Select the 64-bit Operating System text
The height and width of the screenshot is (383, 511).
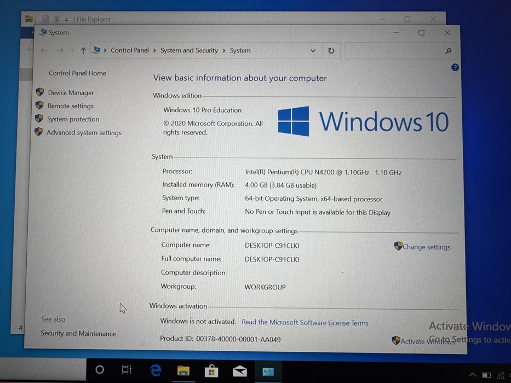point(313,199)
